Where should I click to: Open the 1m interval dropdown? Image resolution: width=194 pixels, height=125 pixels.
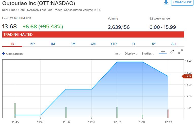[117, 53]
